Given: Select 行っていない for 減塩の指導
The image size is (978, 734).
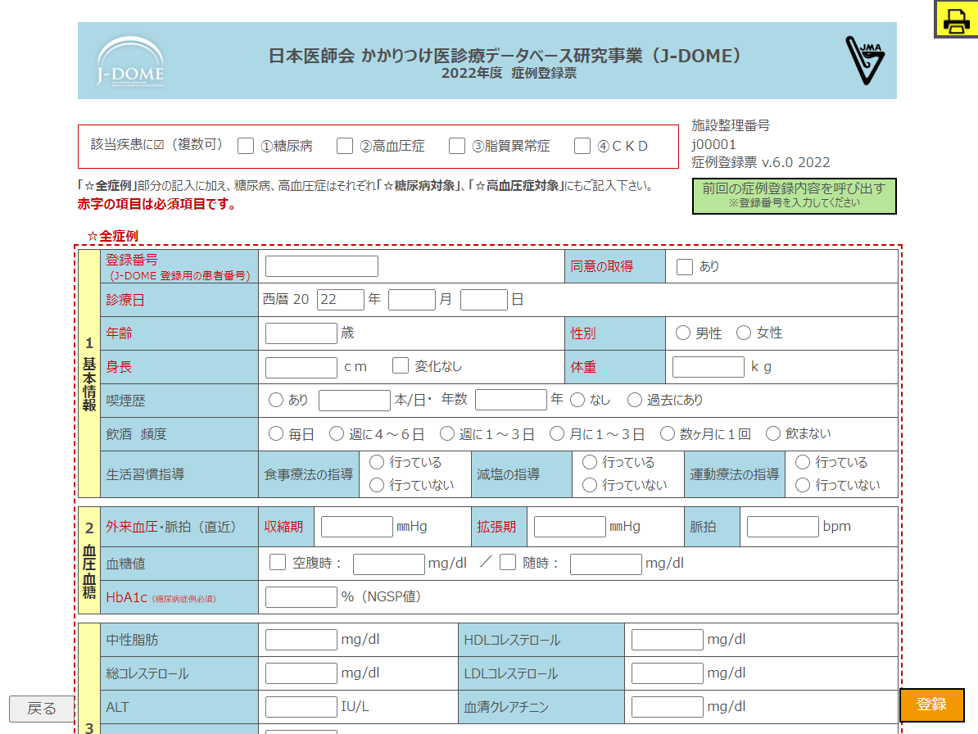Looking at the screenshot, I should 590,485.
